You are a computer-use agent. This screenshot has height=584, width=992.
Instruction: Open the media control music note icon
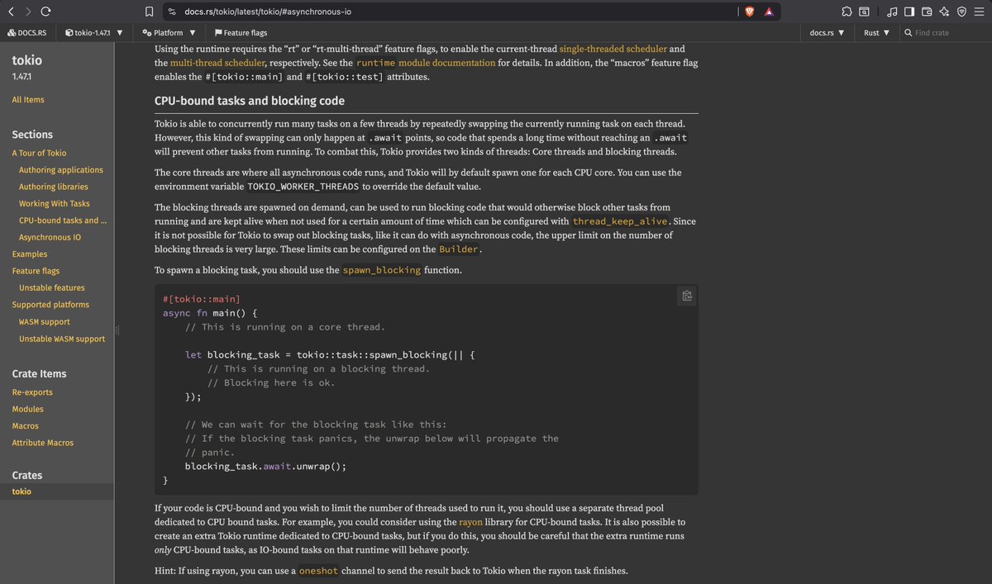tap(892, 12)
